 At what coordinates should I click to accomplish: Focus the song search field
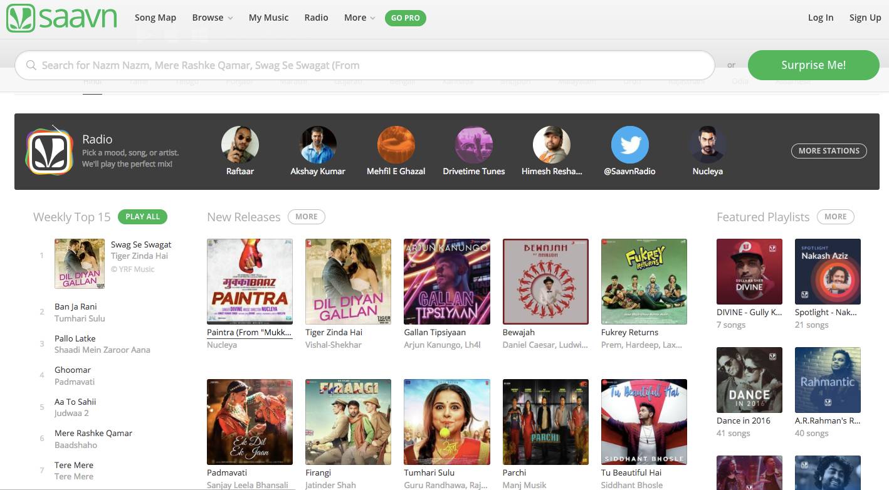364,65
